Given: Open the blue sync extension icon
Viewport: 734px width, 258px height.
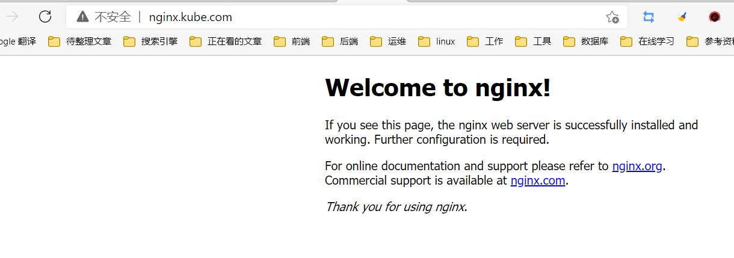Looking at the screenshot, I should (x=649, y=17).
